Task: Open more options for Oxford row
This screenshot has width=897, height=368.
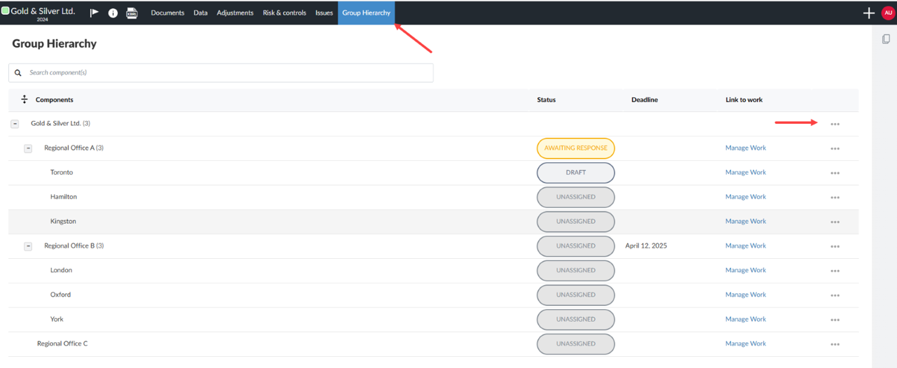Action: 835,295
